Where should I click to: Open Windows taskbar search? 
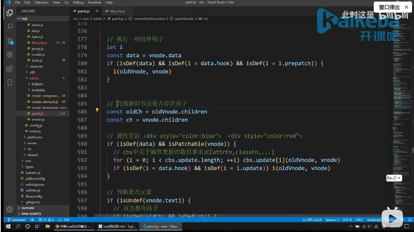pos(18,226)
